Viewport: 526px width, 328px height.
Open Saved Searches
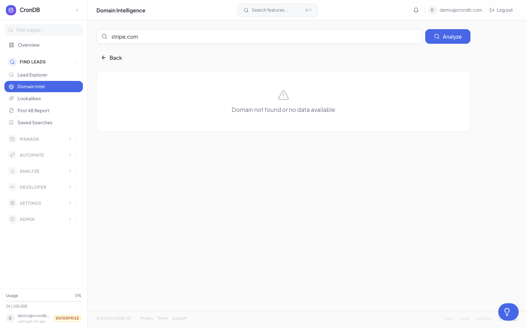(43, 123)
